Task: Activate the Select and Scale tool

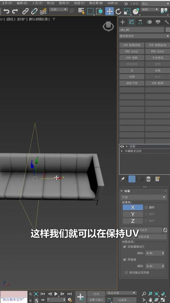Action: coord(127,12)
